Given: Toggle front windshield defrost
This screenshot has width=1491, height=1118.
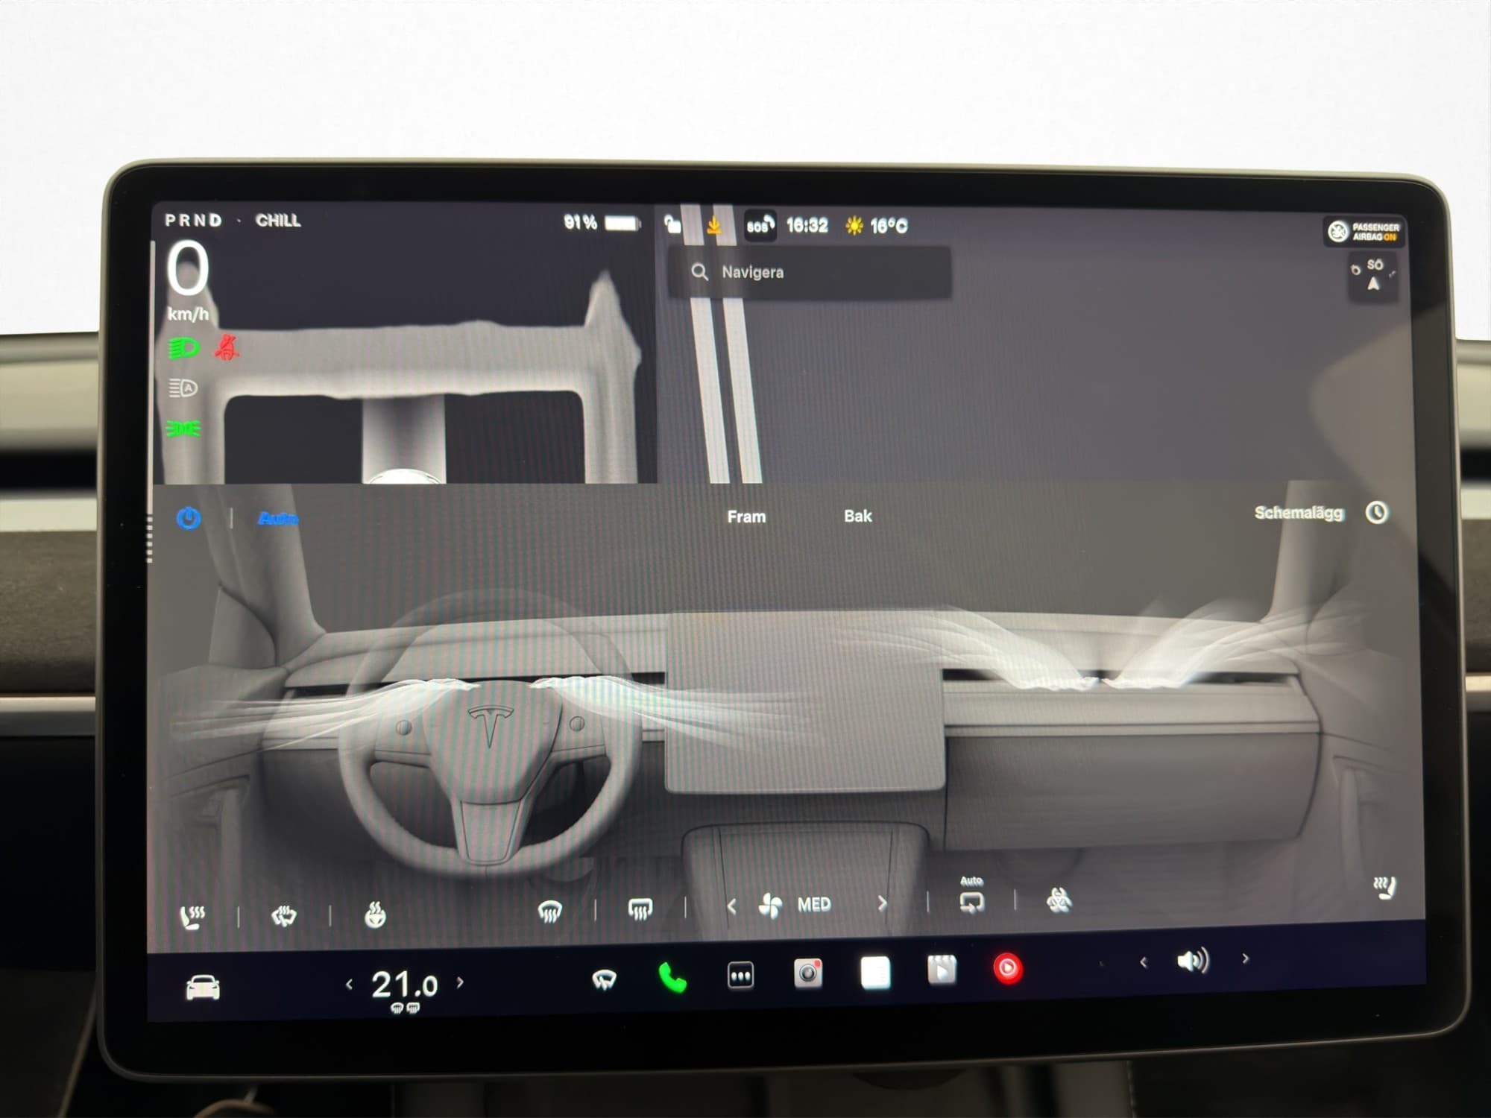Looking at the screenshot, I should 549,910.
